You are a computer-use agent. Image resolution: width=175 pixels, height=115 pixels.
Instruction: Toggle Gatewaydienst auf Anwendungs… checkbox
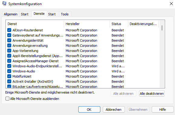tap(9, 35)
